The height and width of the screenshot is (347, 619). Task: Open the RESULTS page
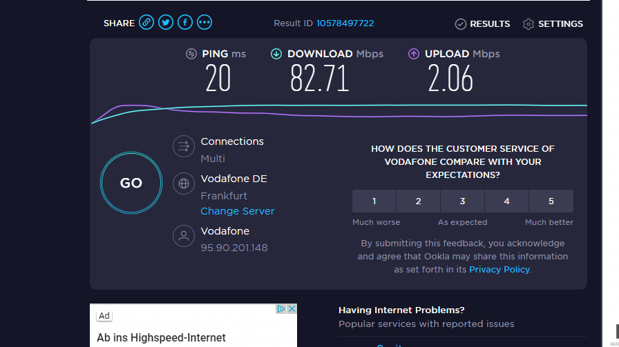(482, 24)
